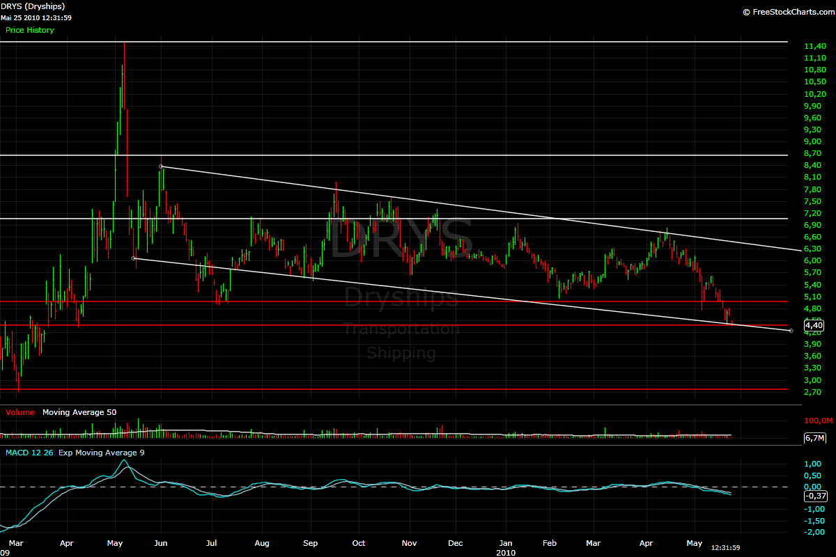Click the Oct label on time axis

359,543
